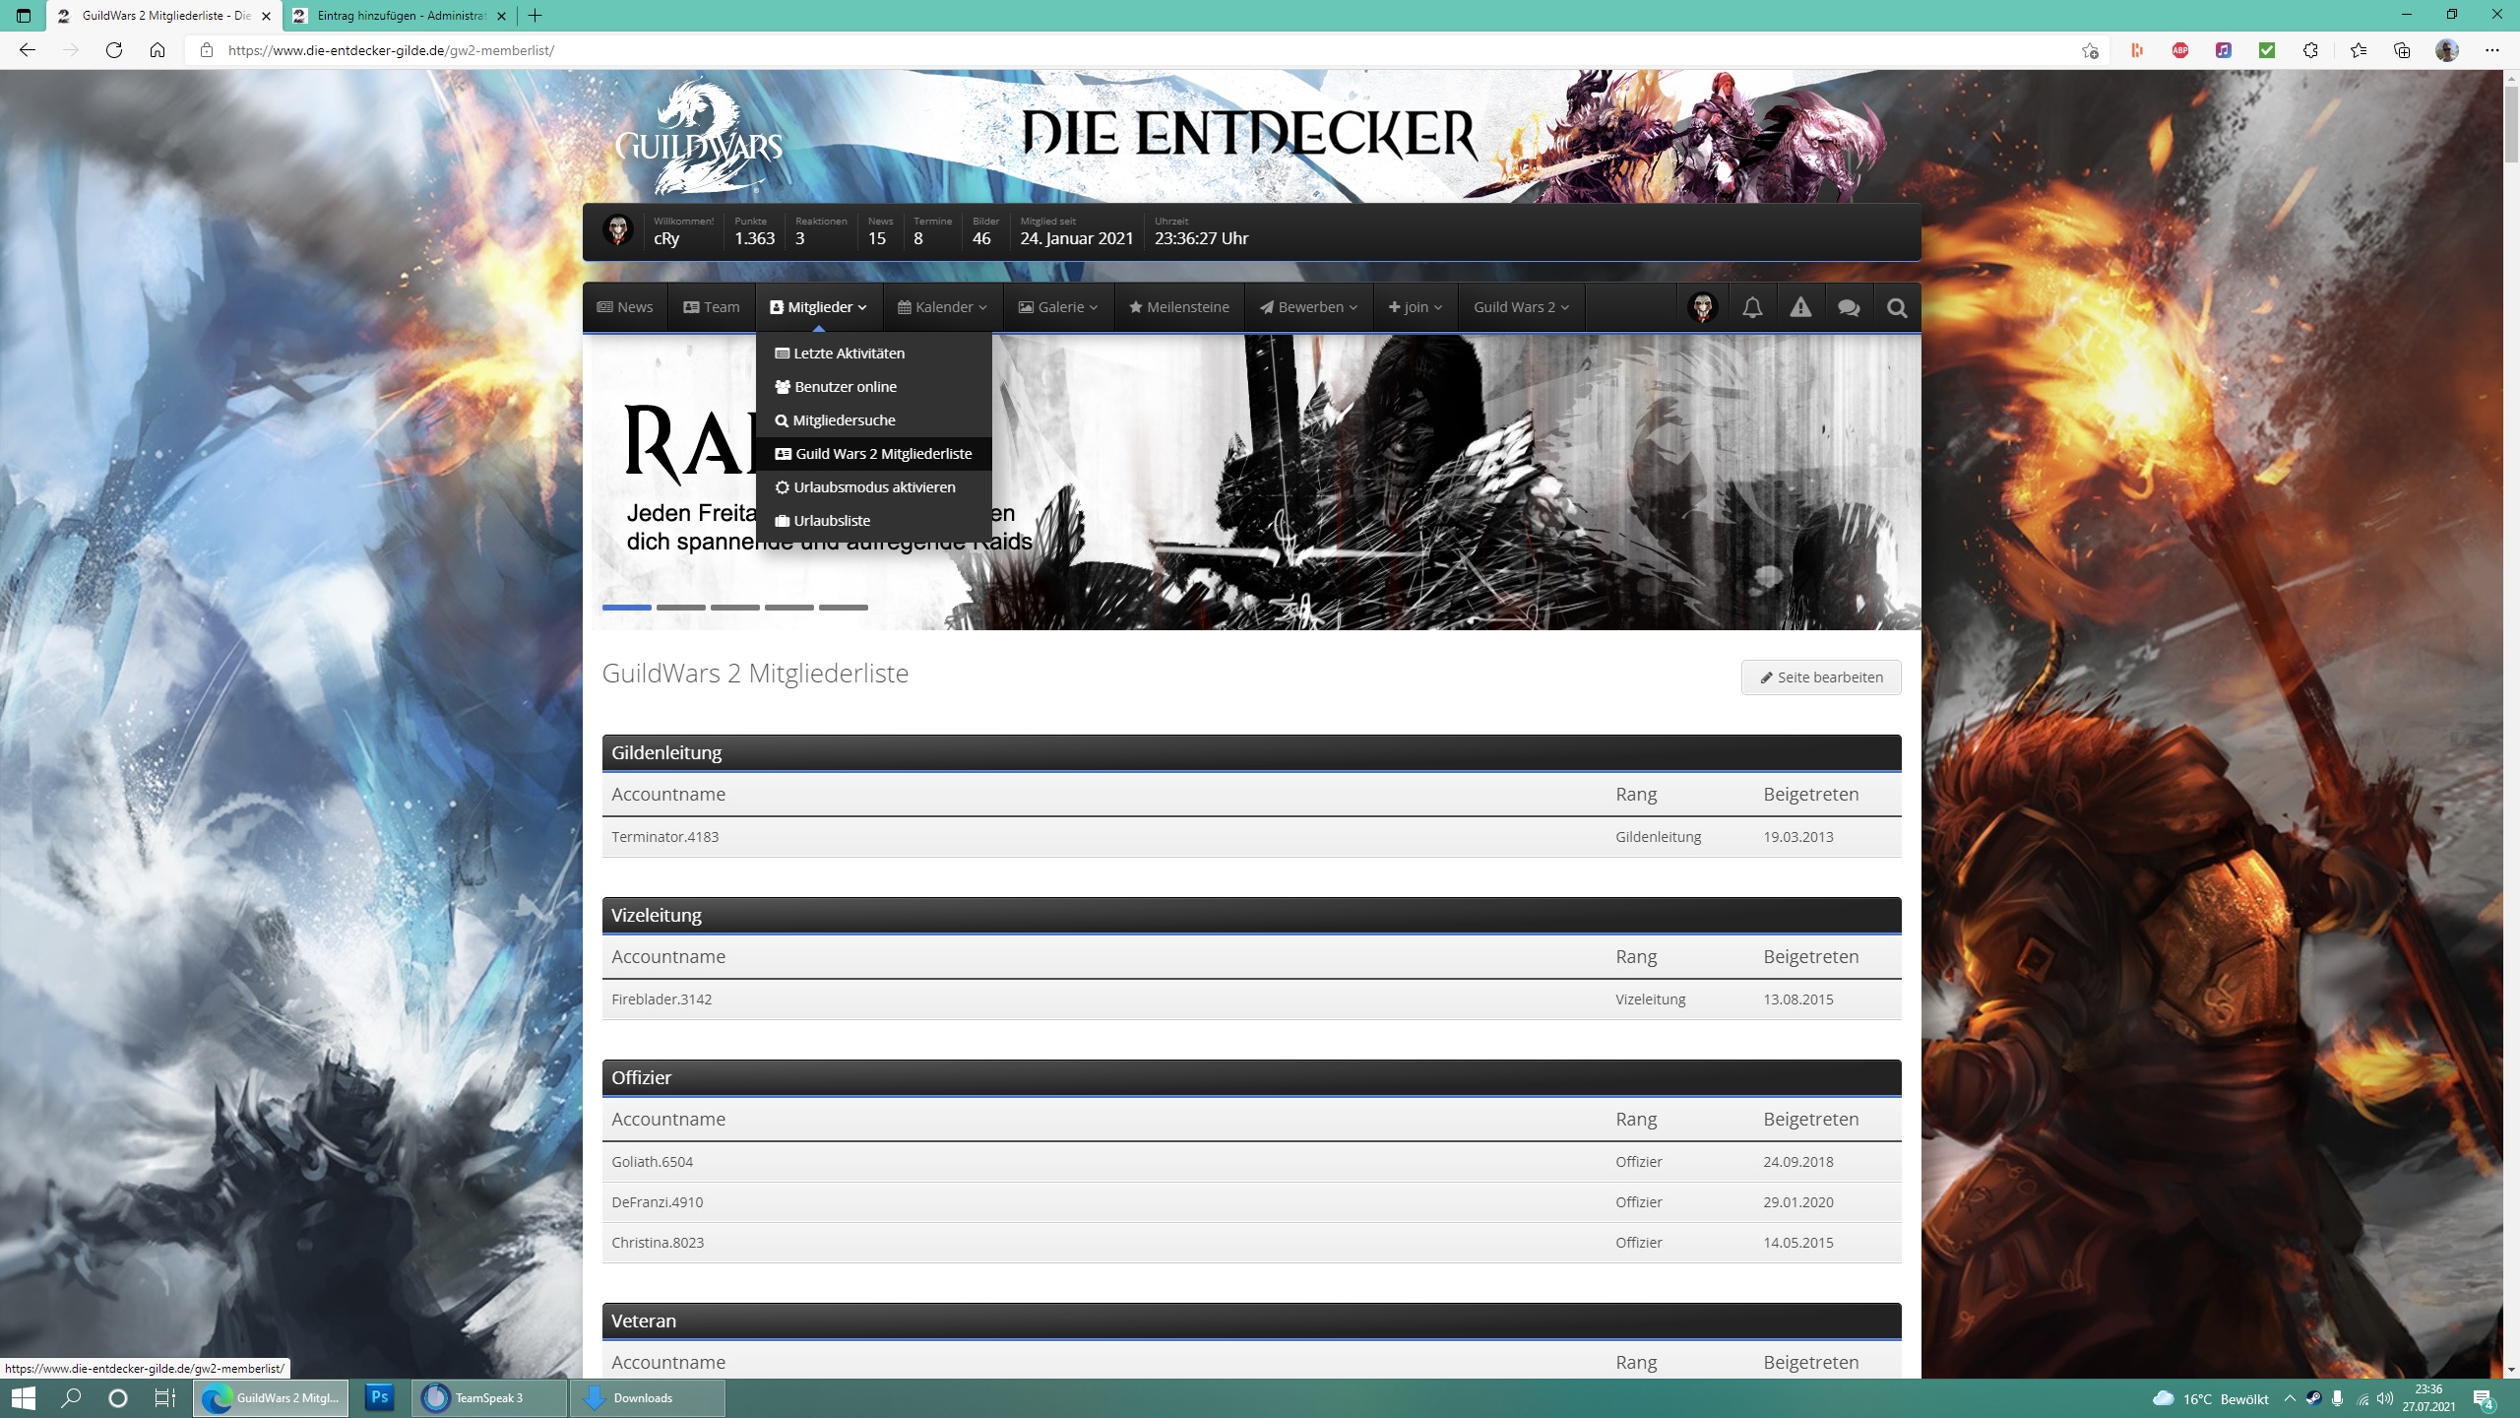
Task: Click the browser address bar URL
Action: 391,50
